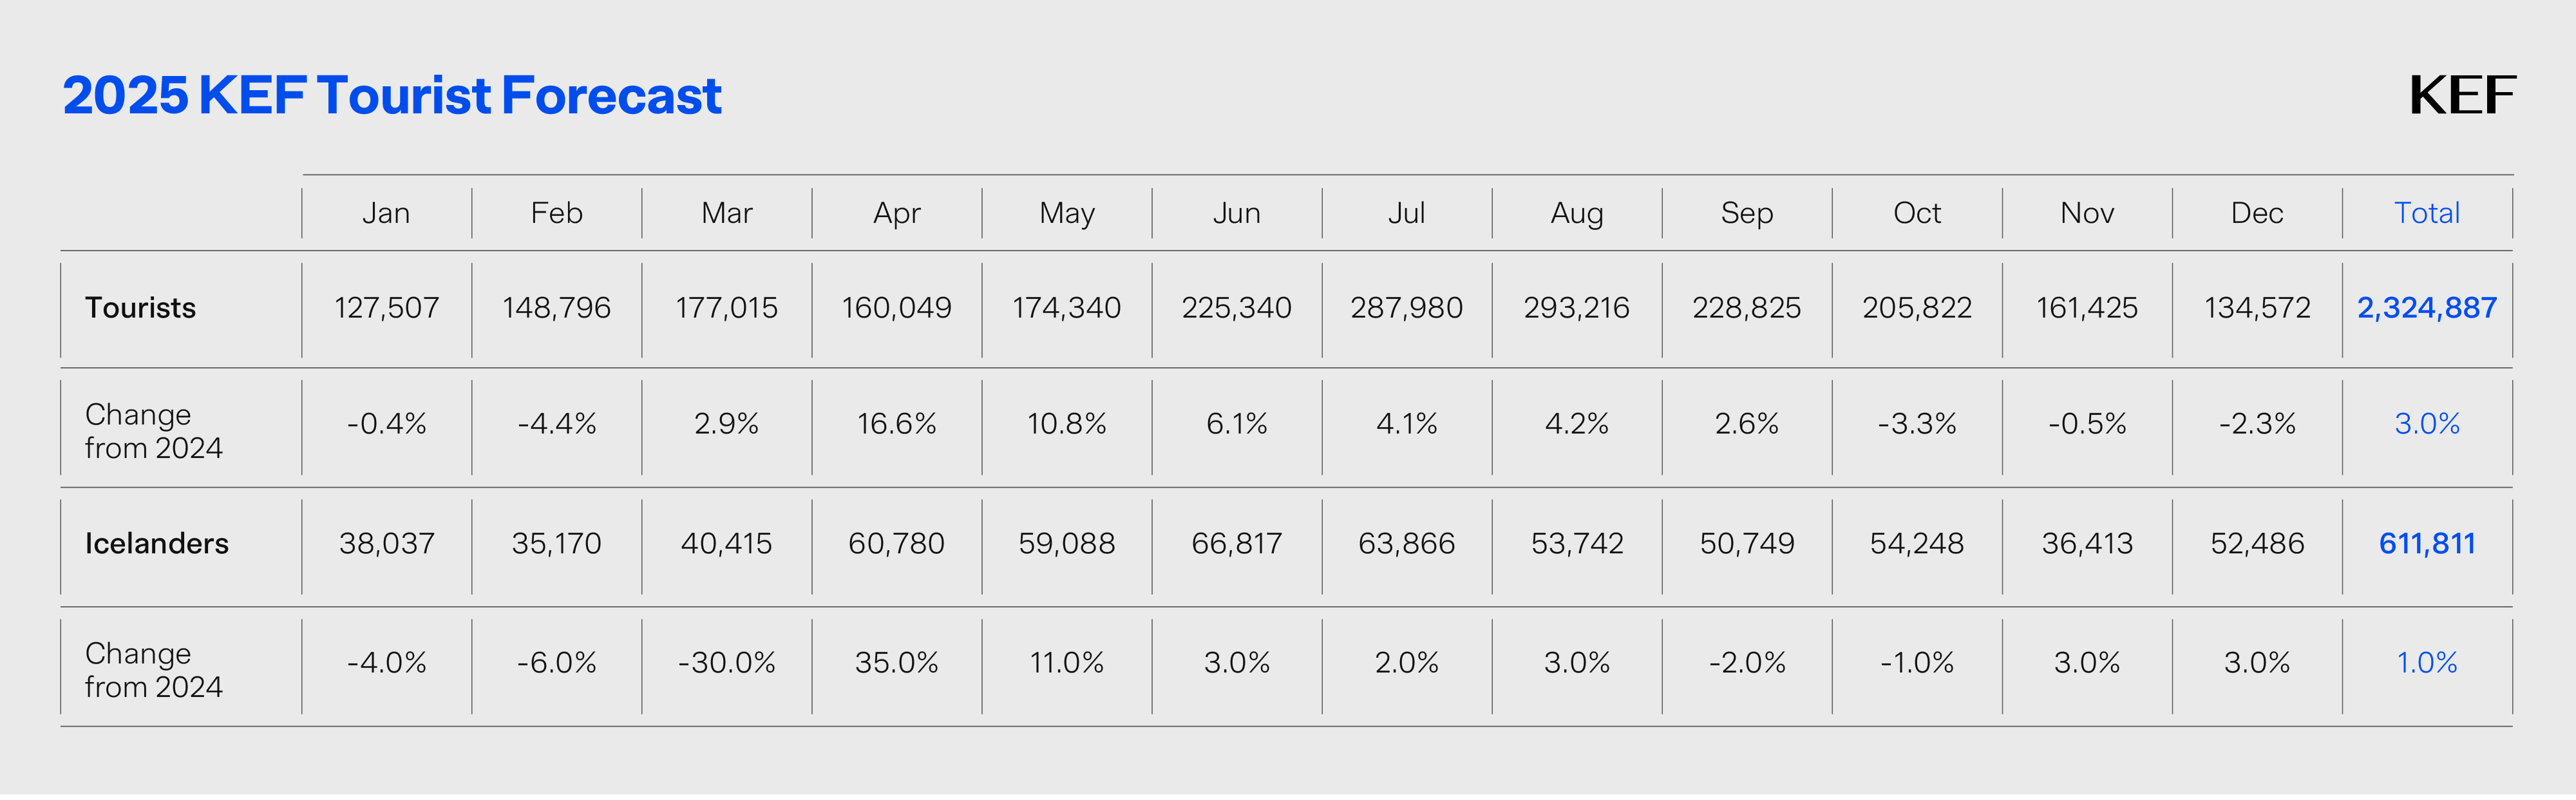Click the August tourists value 293,216
Viewport: 2576px width, 800px height.
coord(1576,308)
